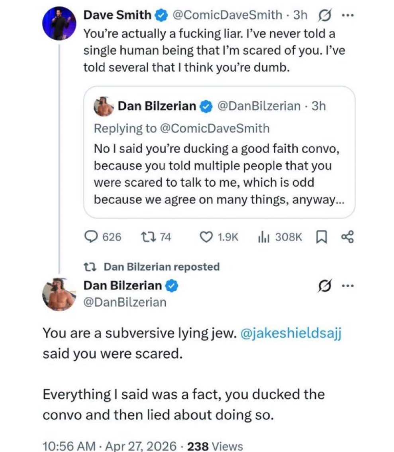Click the Grok actions icon on Dave Smith's tweet
This screenshot has height=452, width=394.
(324, 15)
